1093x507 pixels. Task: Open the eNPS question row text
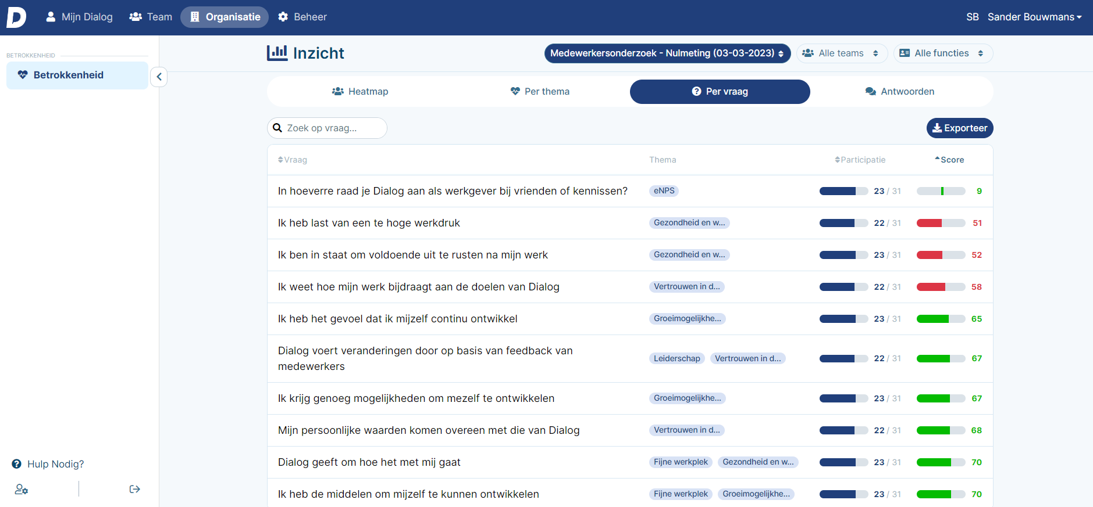pos(453,191)
